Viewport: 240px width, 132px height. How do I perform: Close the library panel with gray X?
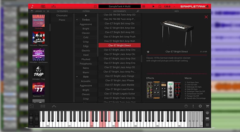48,11
